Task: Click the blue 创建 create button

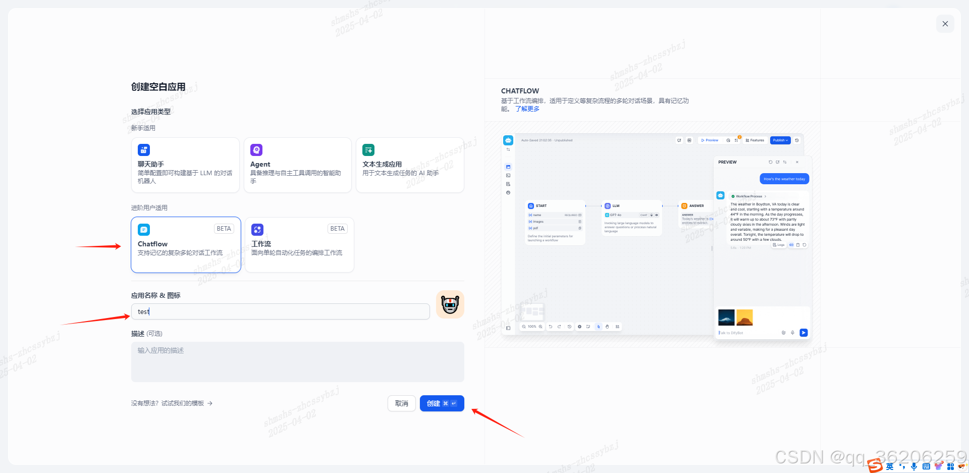Action: pos(442,403)
